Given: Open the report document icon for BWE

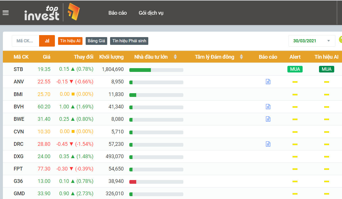Looking at the screenshot, I should click(268, 119).
